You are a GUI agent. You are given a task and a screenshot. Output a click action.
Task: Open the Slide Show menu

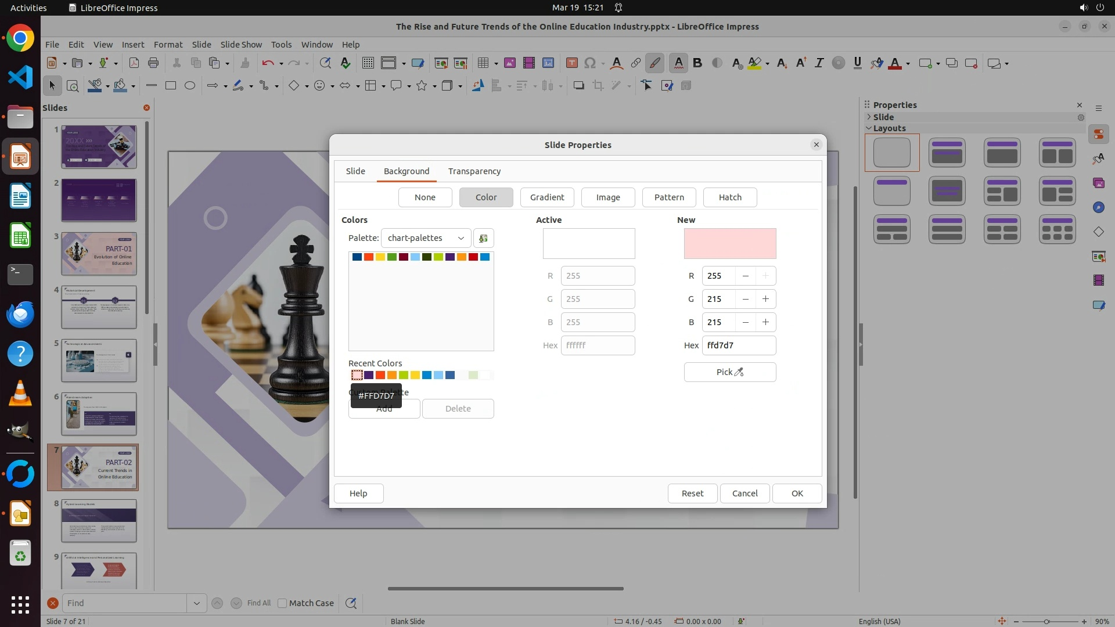[240, 44]
